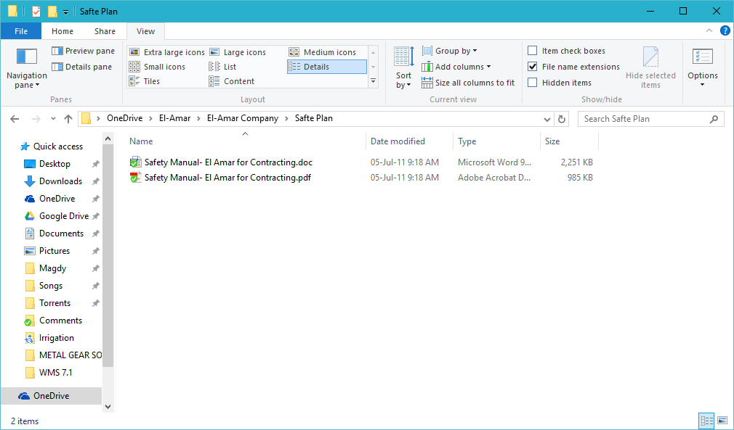This screenshot has height=430, width=734.
Task: Switch to details view using status bar icon
Action: tap(706, 421)
